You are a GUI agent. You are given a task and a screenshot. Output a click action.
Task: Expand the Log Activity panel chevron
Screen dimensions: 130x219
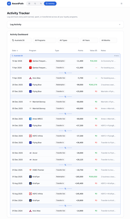(120, 24)
